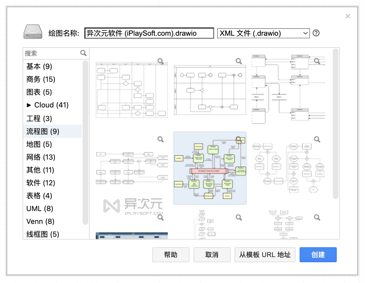Preview second-row first template via magnifier
Screen dimensions: 365x283
160,139
